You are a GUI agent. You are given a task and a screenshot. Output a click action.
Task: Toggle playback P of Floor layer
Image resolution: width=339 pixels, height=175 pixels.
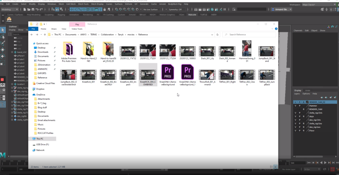click(x=299, y=130)
